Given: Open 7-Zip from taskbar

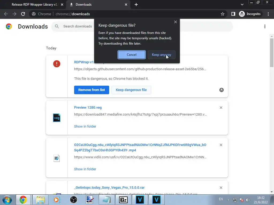Looking at the screenshot, I should (123, 200).
